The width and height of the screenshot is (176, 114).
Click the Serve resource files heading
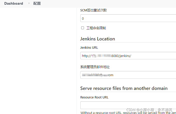(x=124, y=88)
